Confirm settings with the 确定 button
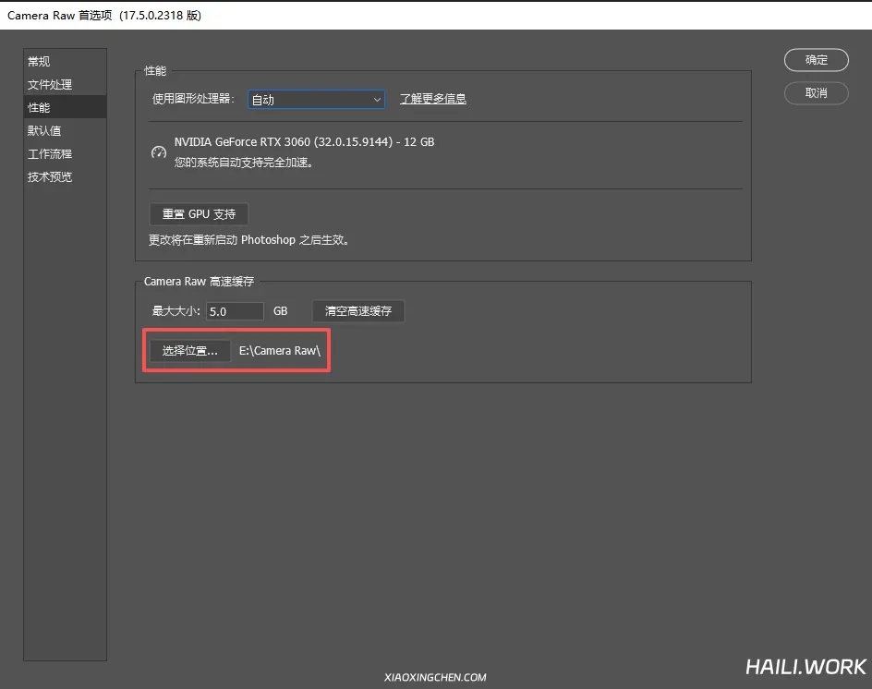This screenshot has height=689, width=872. [x=816, y=60]
